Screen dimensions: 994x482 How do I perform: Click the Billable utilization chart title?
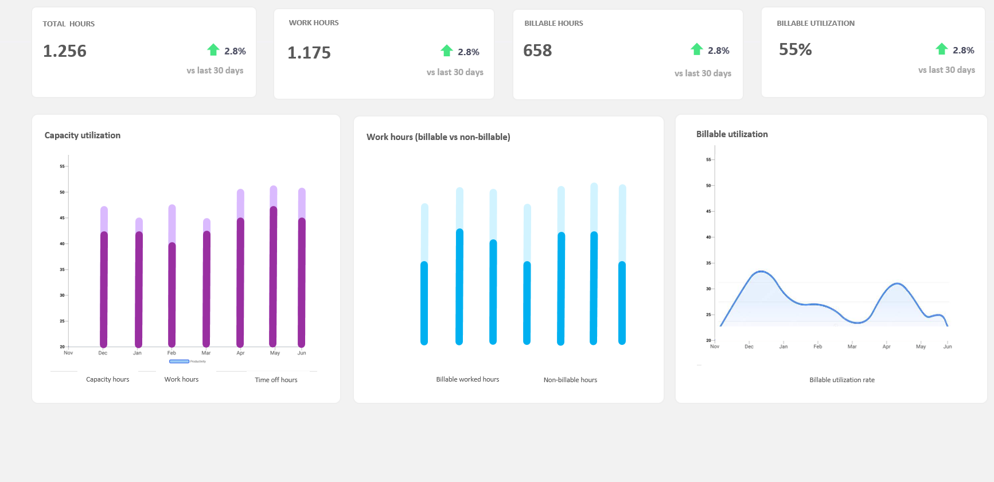tap(732, 134)
